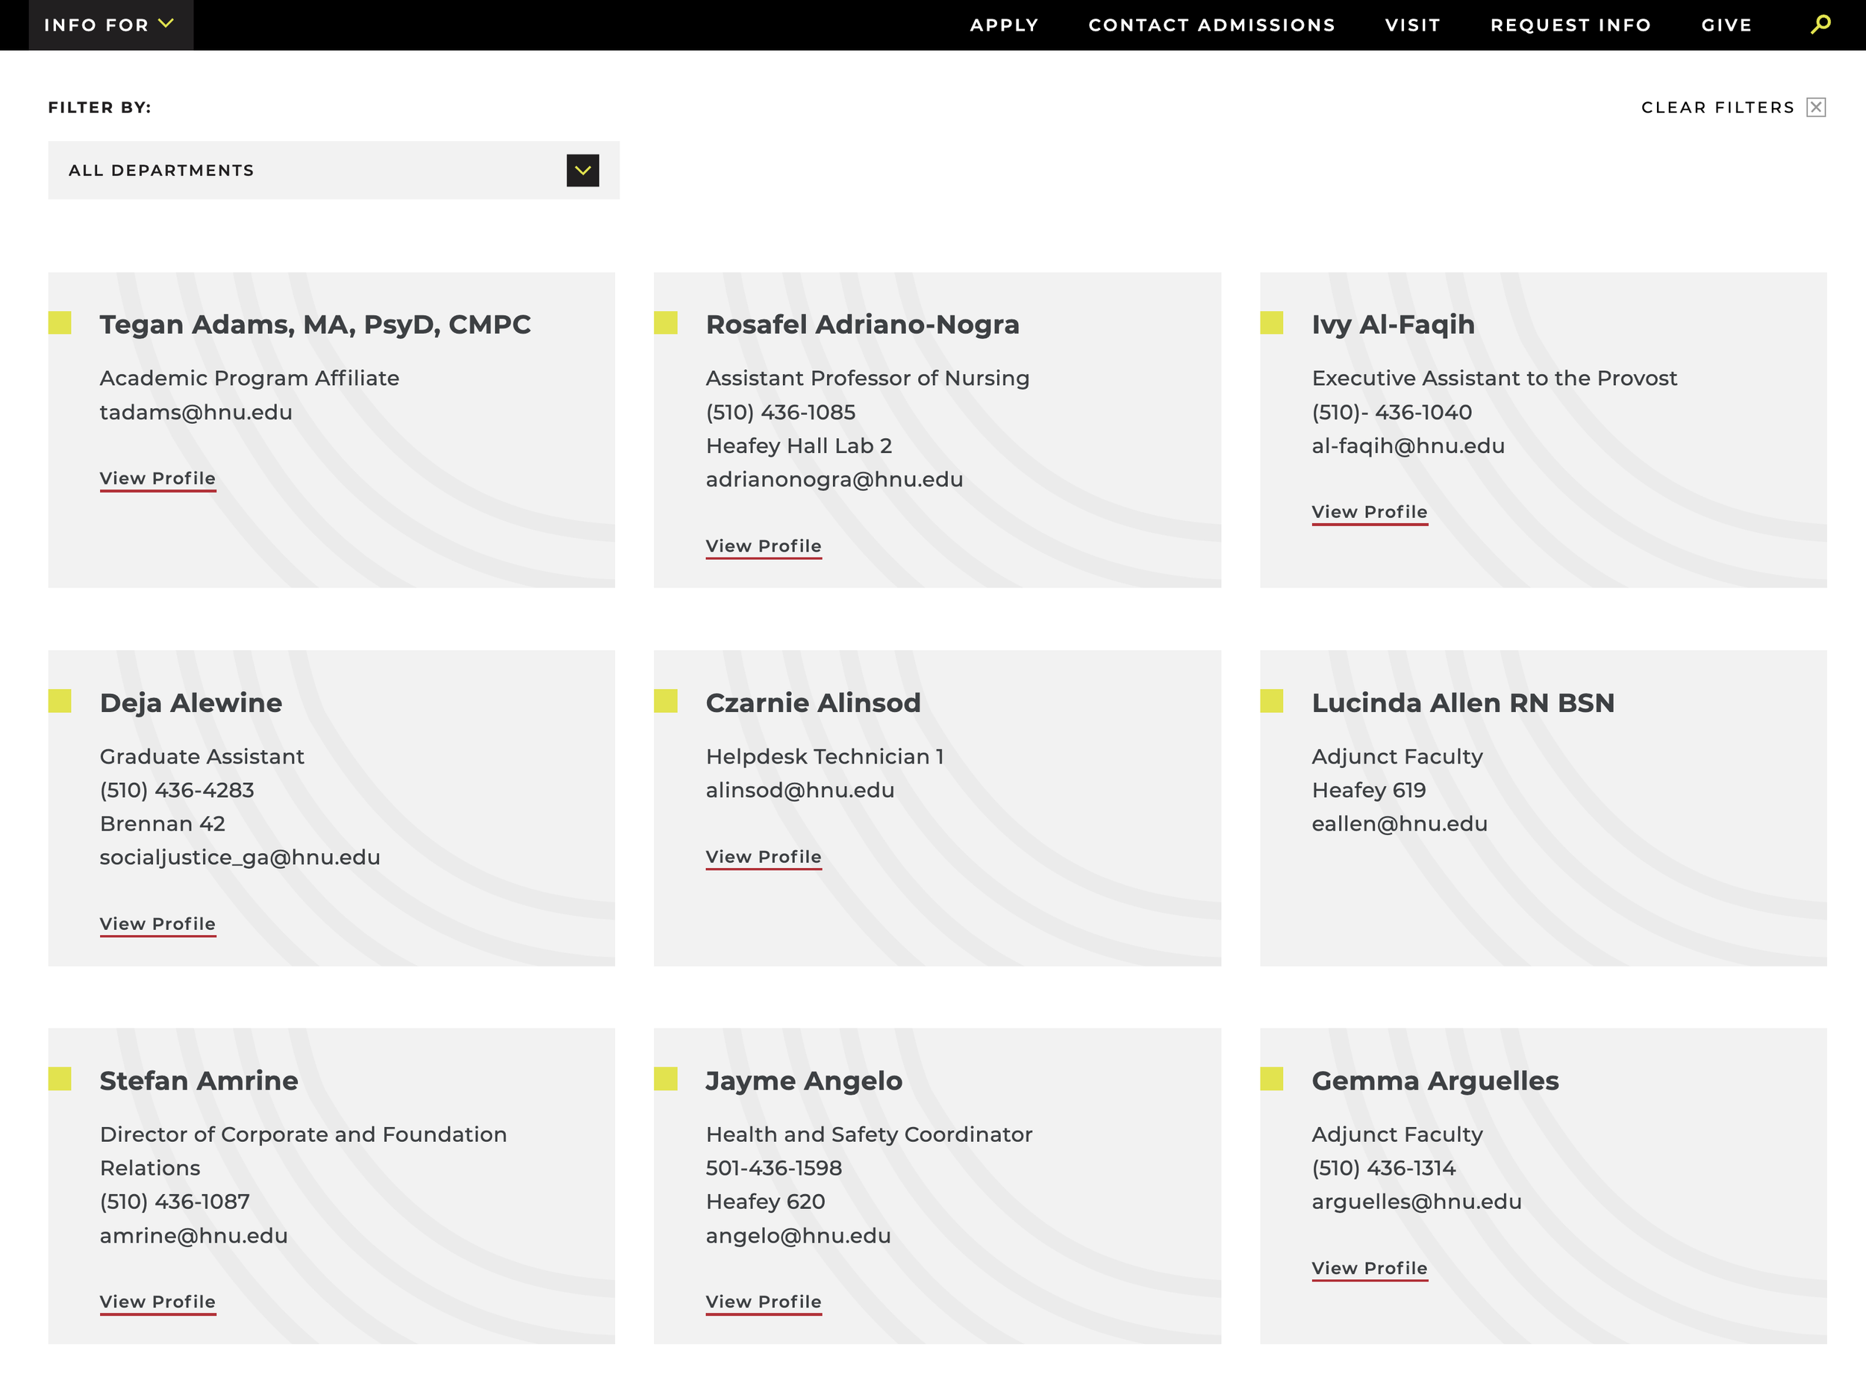Click the yellow marker beside Ivy Al-Faqih
The height and width of the screenshot is (1377, 1866).
click(x=1271, y=323)
